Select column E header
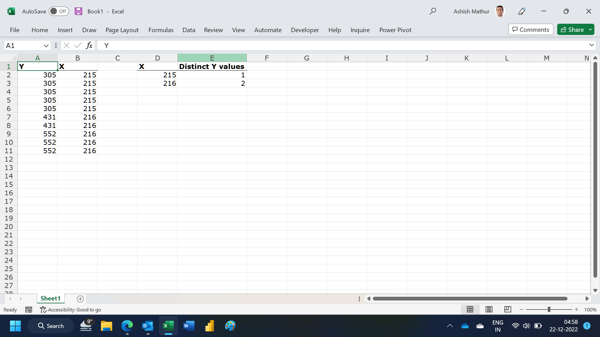This screenshot has height=337, width=600. 212,58
